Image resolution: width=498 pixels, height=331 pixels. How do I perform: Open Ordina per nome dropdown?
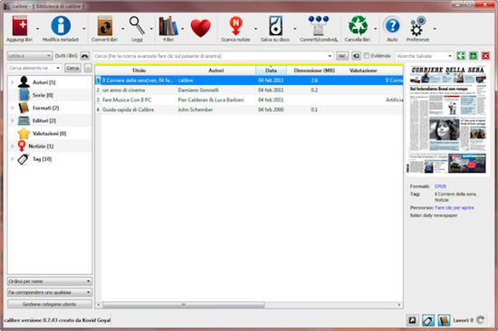click(50, 281)
